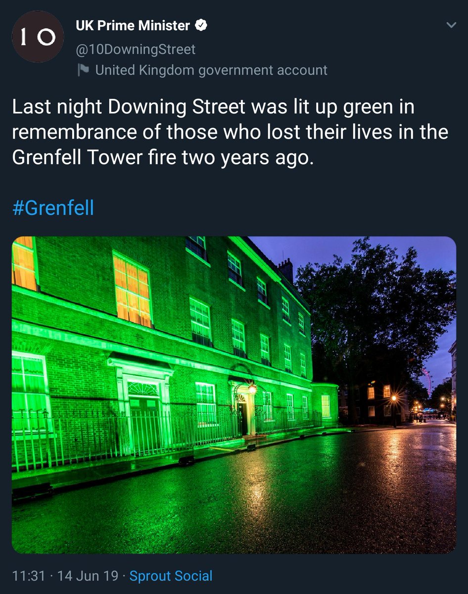Open the tweet options chevron menu
The height and width of the screenshot is (594, 468).
pyautogui.click(x=451, y=25)
